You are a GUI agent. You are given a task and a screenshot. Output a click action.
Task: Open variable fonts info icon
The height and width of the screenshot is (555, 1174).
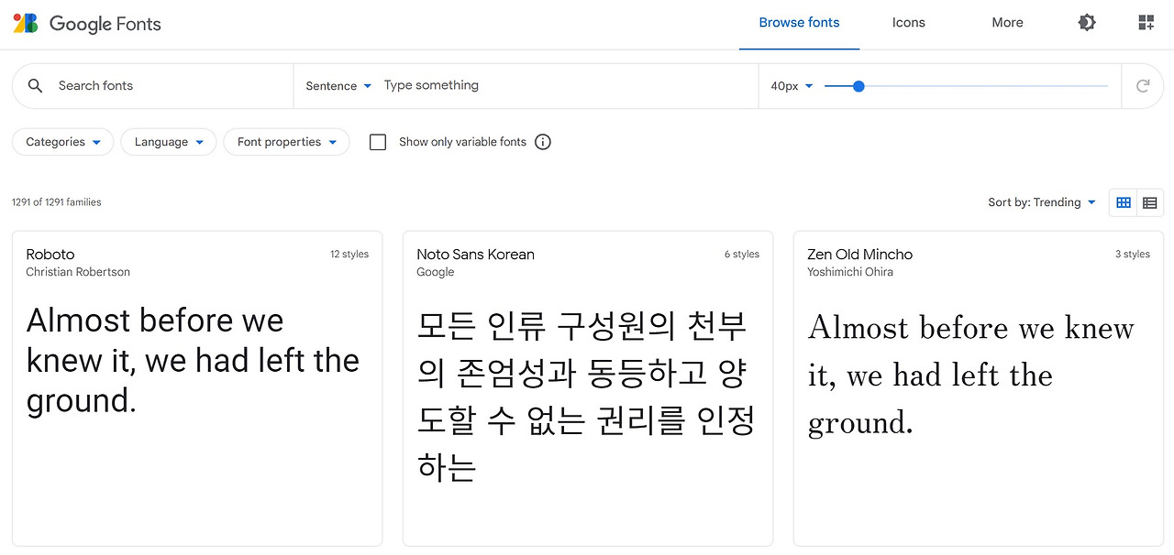click(543, 142)
